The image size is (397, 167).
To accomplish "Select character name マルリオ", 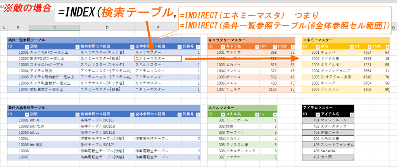I will (x=242, y=53).
